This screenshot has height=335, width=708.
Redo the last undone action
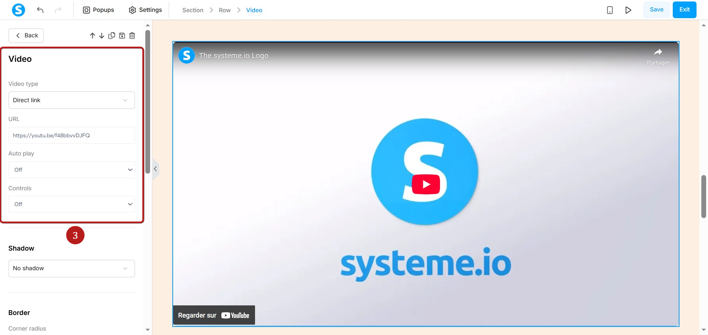pos(58,10)
